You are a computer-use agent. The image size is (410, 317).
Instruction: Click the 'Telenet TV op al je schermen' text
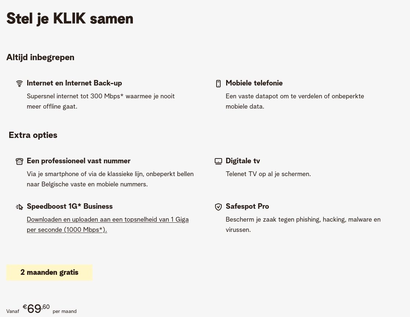[x=268, y=174]
